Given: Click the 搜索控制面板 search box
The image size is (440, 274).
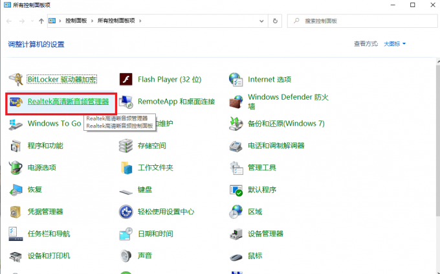Looking at the screenshot, I should [362, 21].
